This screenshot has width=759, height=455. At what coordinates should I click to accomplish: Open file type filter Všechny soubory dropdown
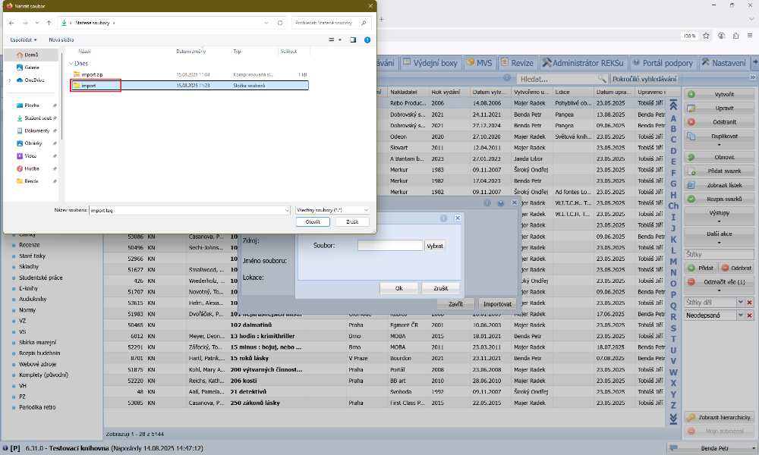[x=332, y=209]
